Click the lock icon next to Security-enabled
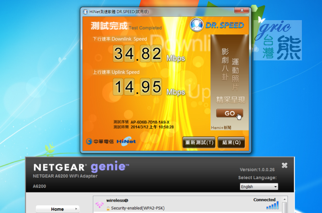This screenshot has width=322, height=213. [x=108, y=208]
